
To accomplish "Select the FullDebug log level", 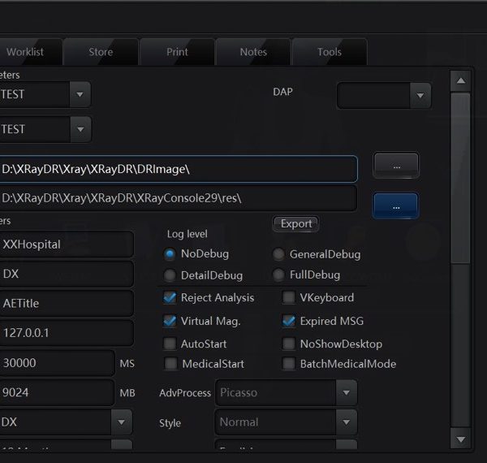I will pos(278,275).
